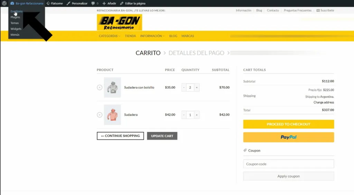Viewport: 354px width, 195px height.
Task: Decrease Sudadera con bolsillo quantity
Action: coord(184,88)
